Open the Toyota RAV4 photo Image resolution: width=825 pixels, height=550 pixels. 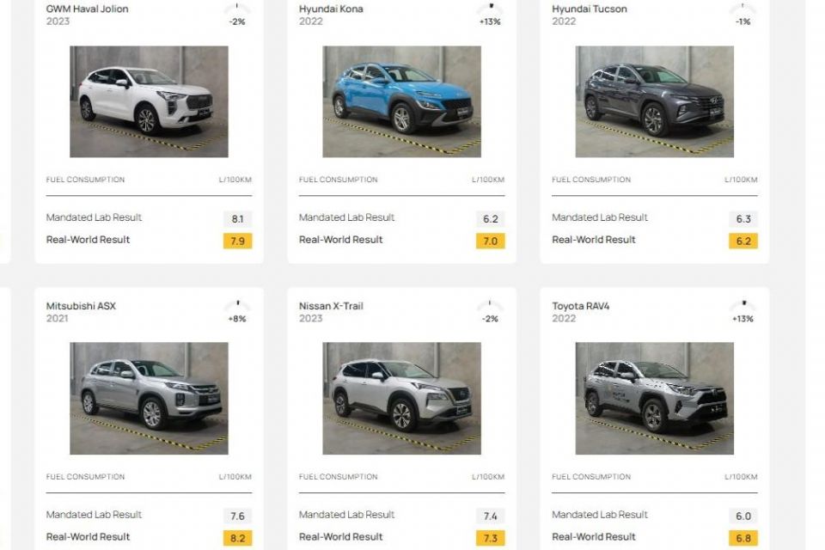coord(655,399)
